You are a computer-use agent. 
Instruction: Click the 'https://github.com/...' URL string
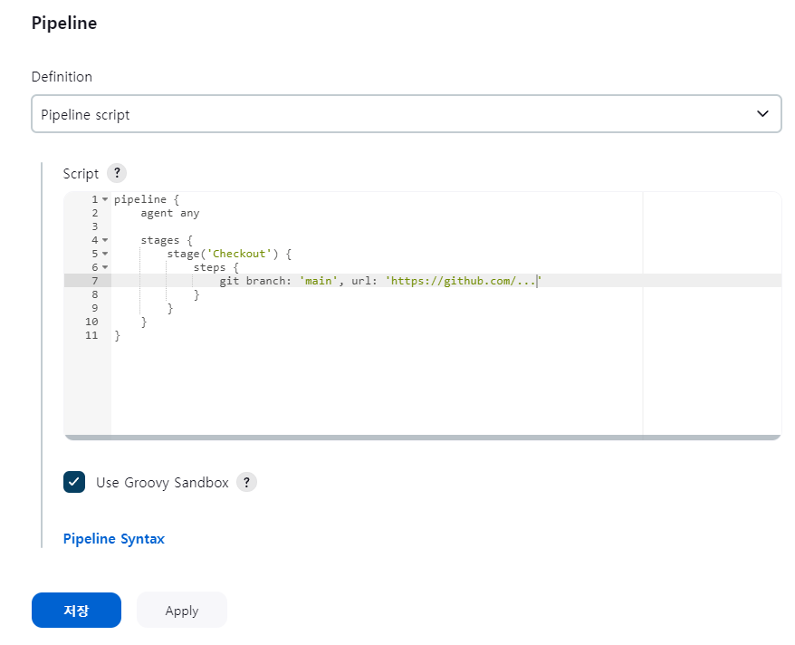click(464, 281)
